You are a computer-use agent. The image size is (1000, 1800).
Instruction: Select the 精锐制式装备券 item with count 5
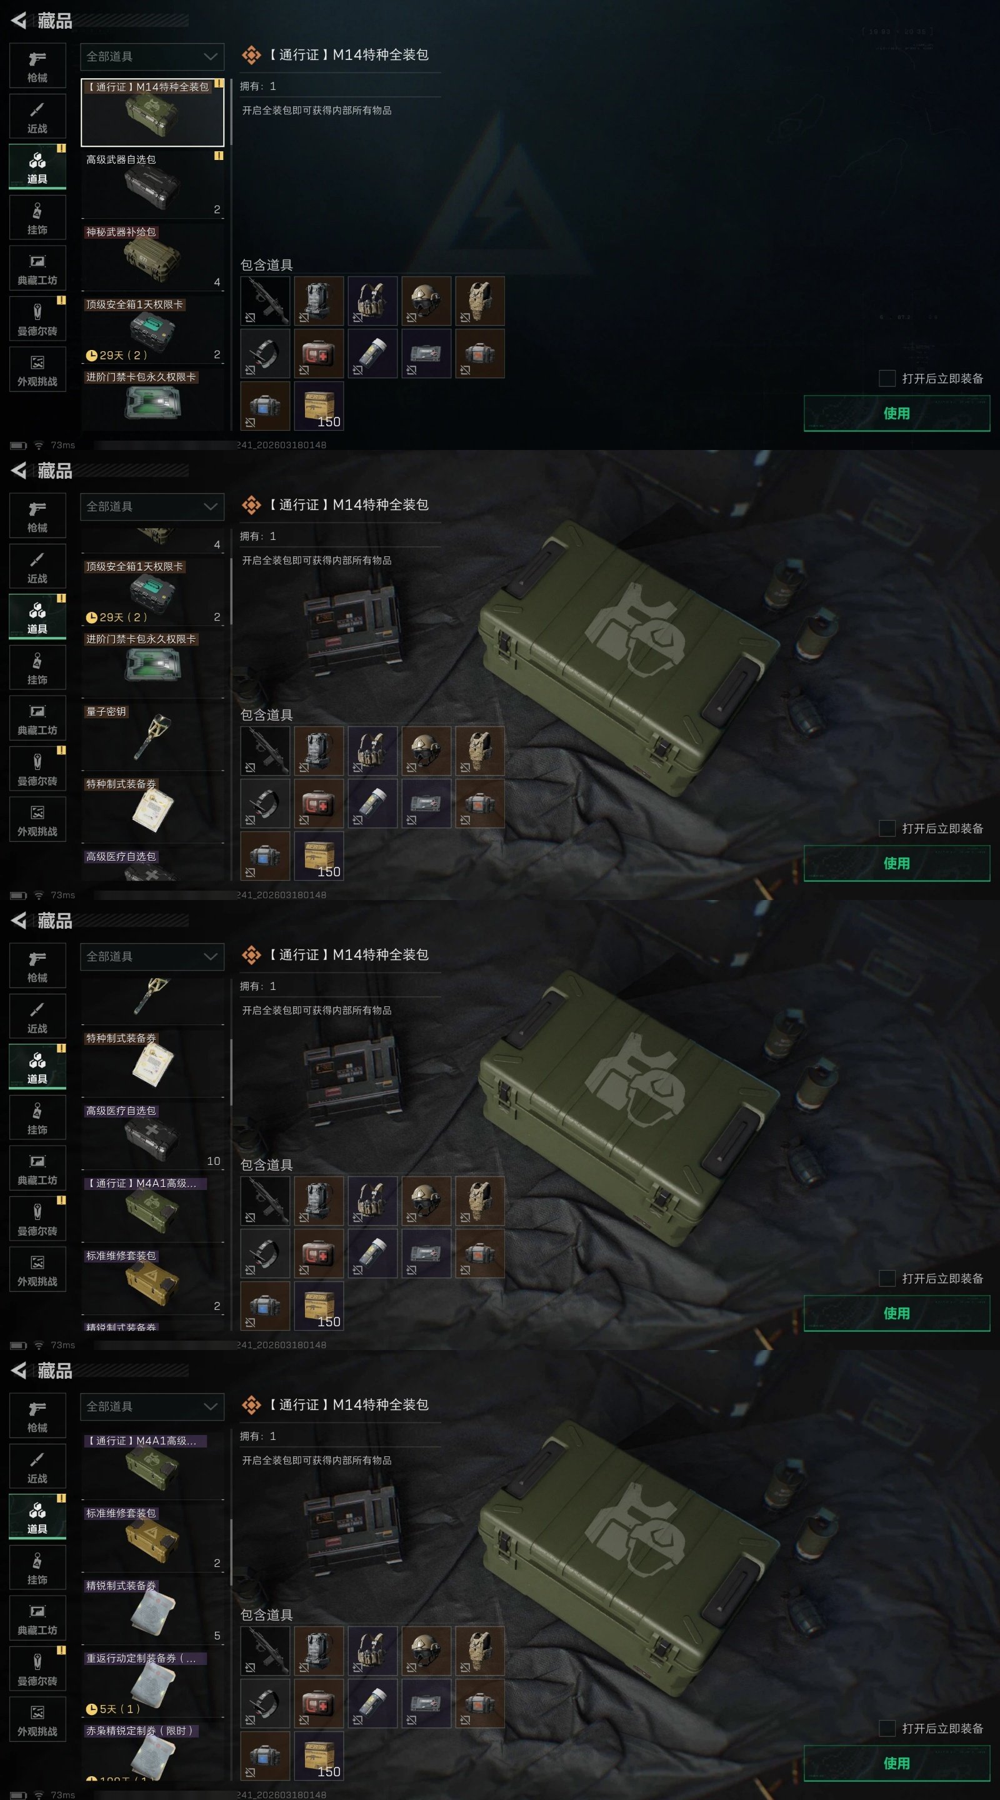153,1611
